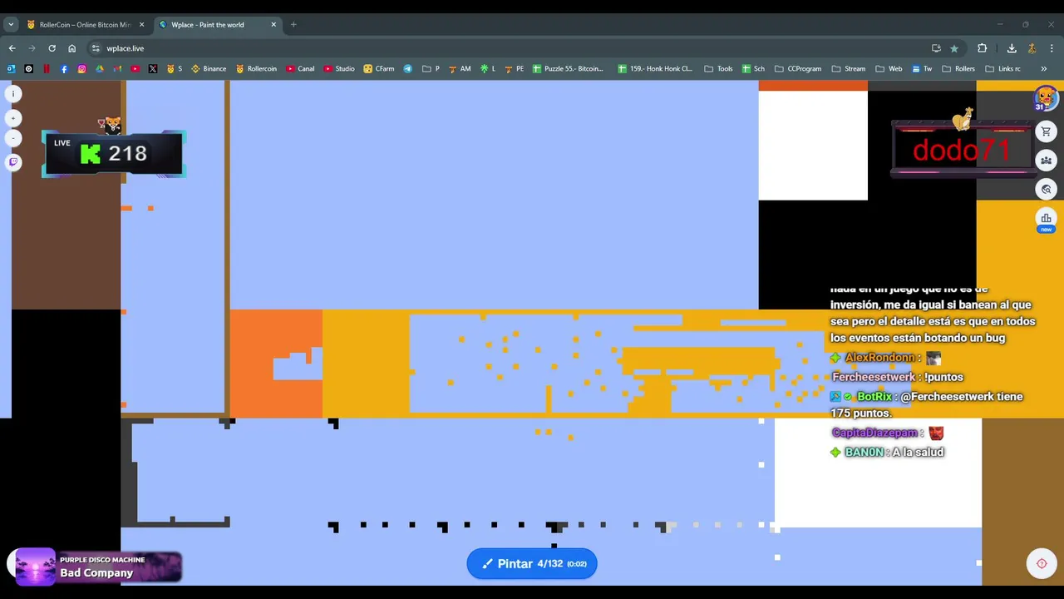Open the Facebook bookmark icon
1064x599 pixels.
[x=64, y=69]
